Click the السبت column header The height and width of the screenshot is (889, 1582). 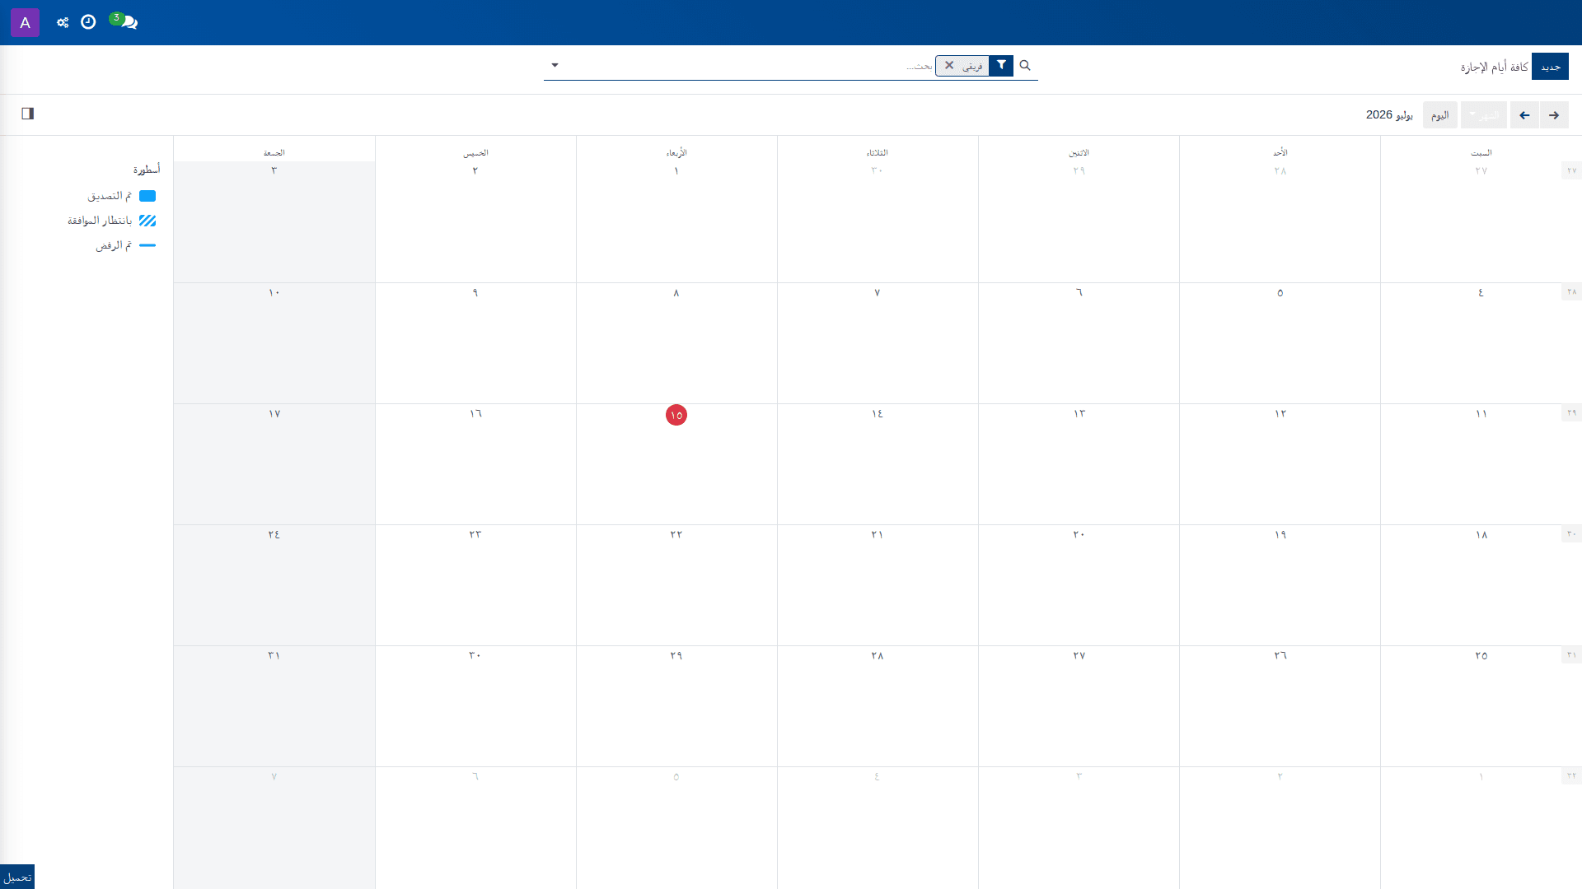point(1481,152)
